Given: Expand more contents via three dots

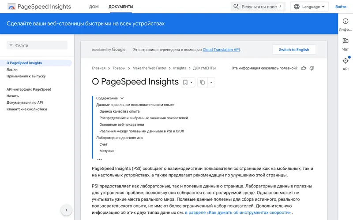Looking at the screenshot, I should pyautogui.click(x=100, y=159).
